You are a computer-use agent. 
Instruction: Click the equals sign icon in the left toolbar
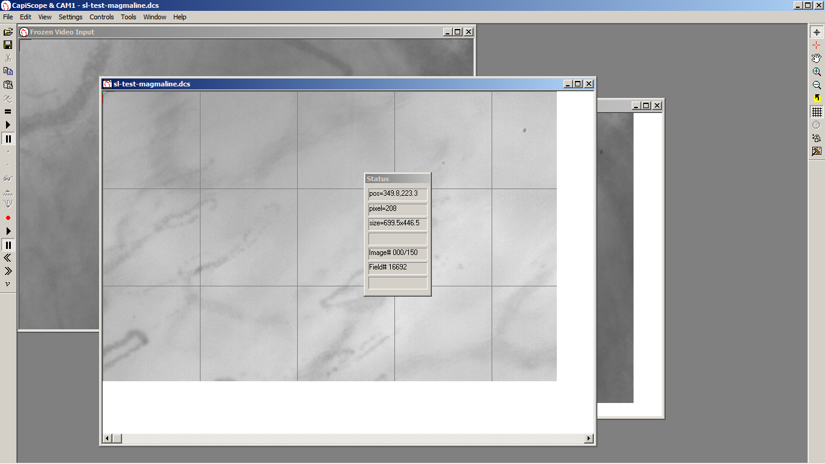point(8,111)
